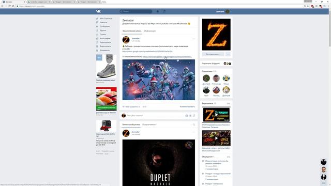Open the top chat avatar in bottom-right
Screen dimensions: 331x186
tap(323, 162)
